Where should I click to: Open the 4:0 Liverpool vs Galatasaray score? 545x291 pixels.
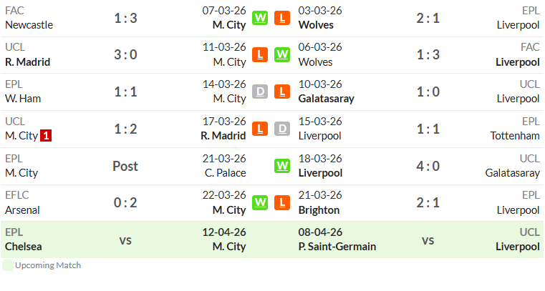click(428, 166)
